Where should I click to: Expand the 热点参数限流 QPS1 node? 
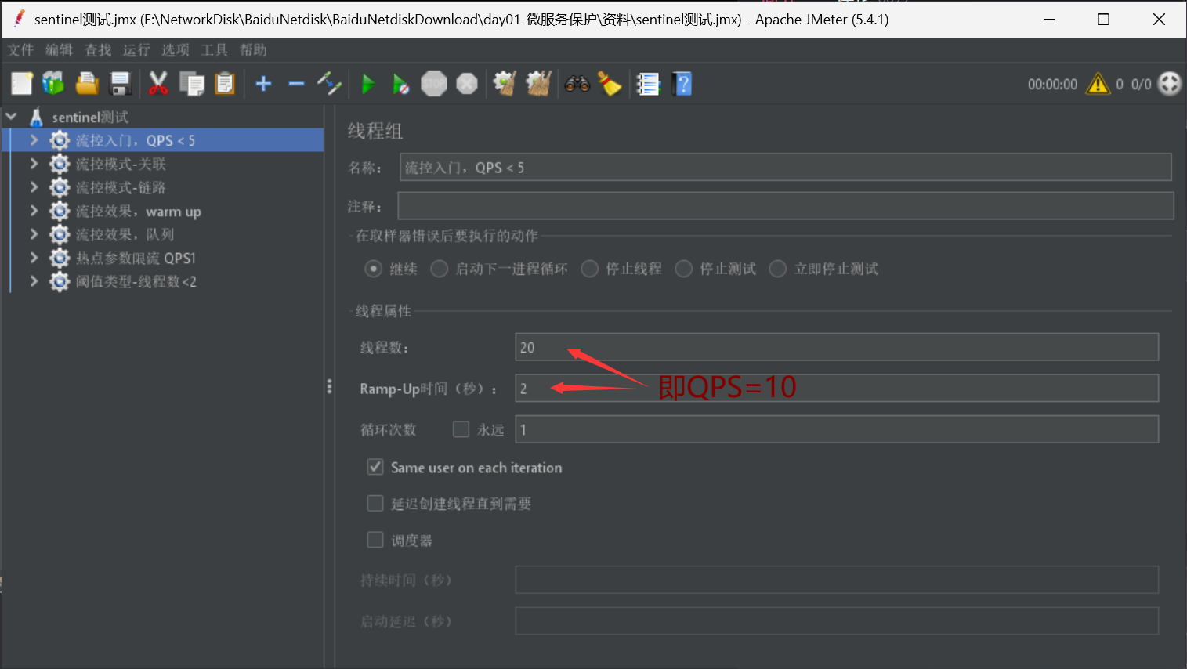pyautogui.click(x=34, y=258)
